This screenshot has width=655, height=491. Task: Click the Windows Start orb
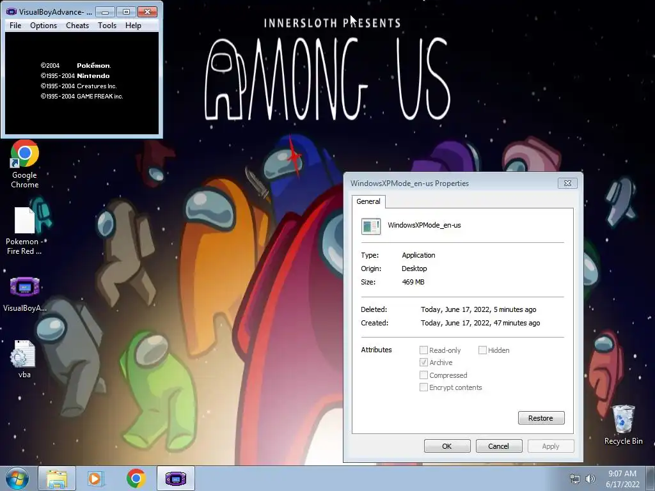point(17,478)
